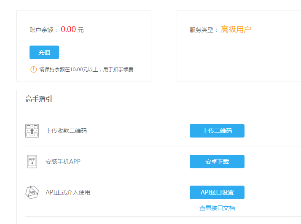Click the QR code upload icon
The image size is (301, 224).
pos(32,131)
